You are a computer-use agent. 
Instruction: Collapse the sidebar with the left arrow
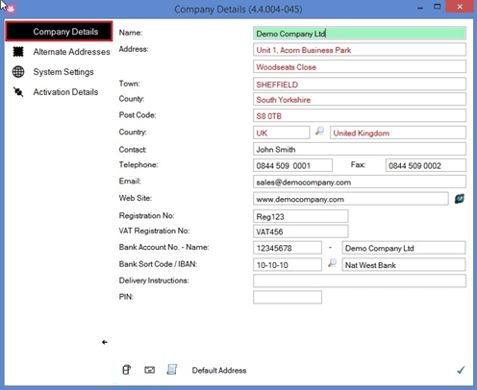[105, 342]
